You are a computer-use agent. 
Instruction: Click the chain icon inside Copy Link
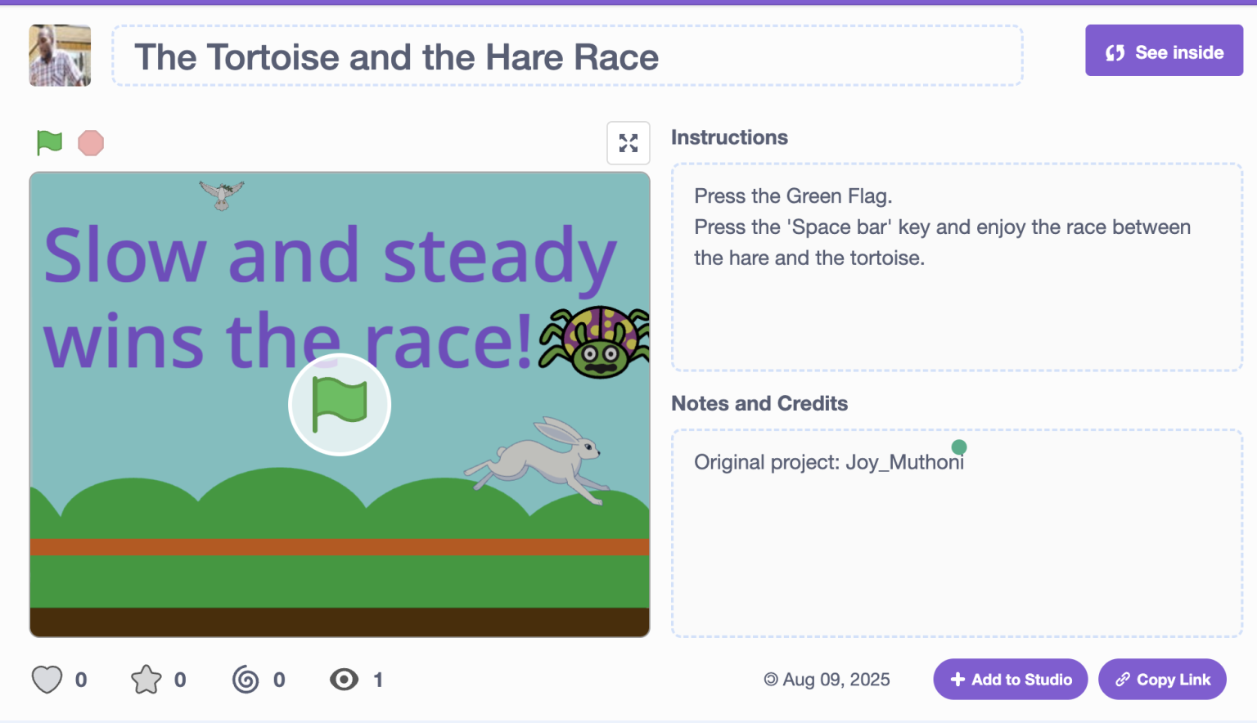[x=1123, y=679]
